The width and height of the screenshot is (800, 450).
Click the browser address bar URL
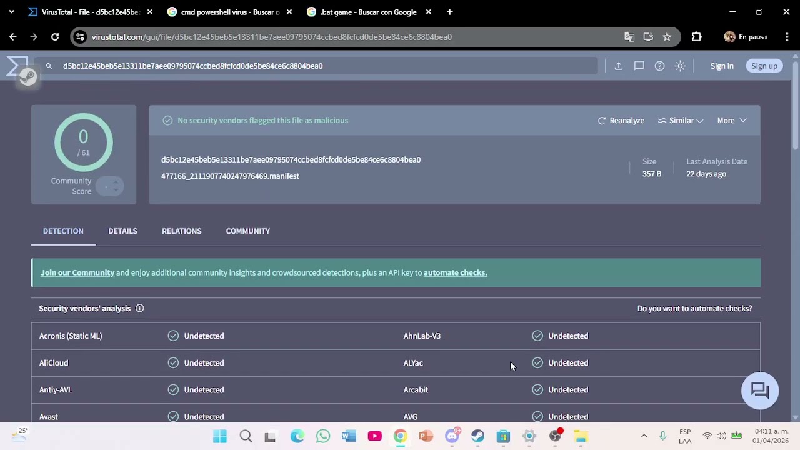271,37
